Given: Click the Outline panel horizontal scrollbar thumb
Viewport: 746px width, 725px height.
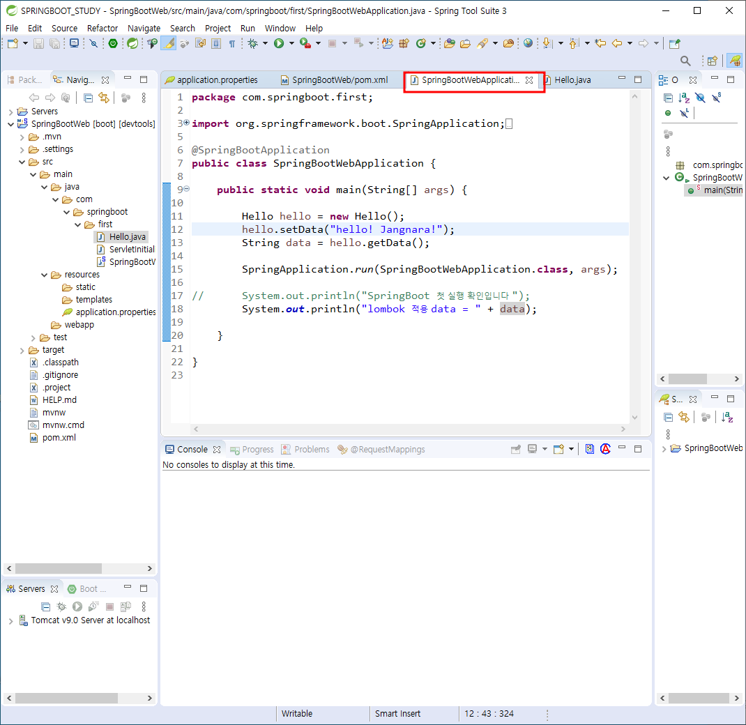Looking at the screenshot, I should (687, 379).
